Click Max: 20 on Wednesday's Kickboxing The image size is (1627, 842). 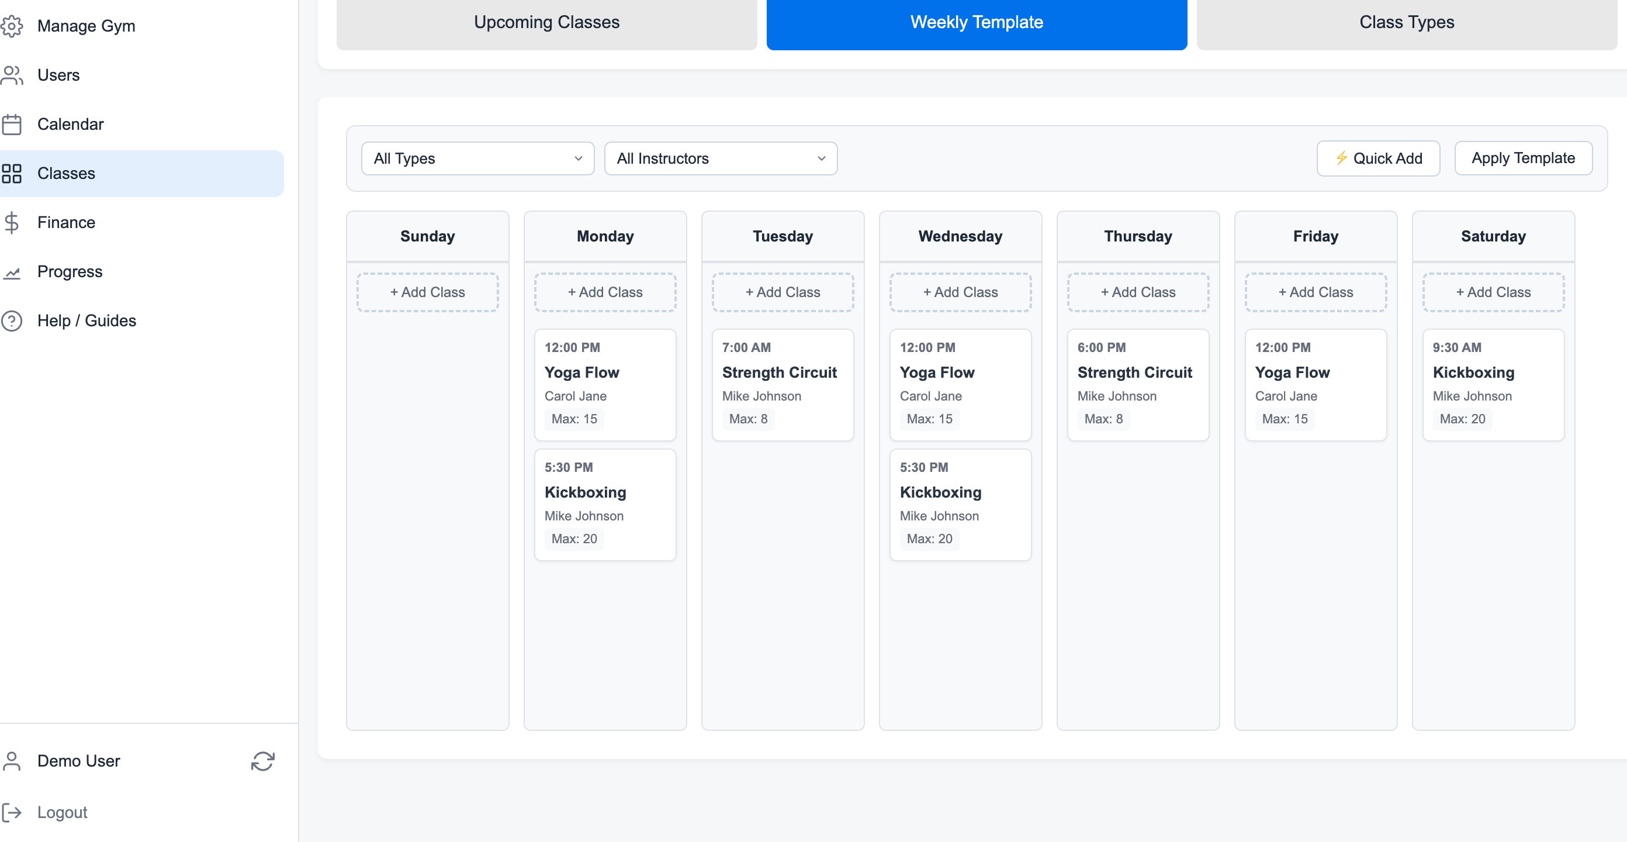pyautogui.click(x=929, y=539)
